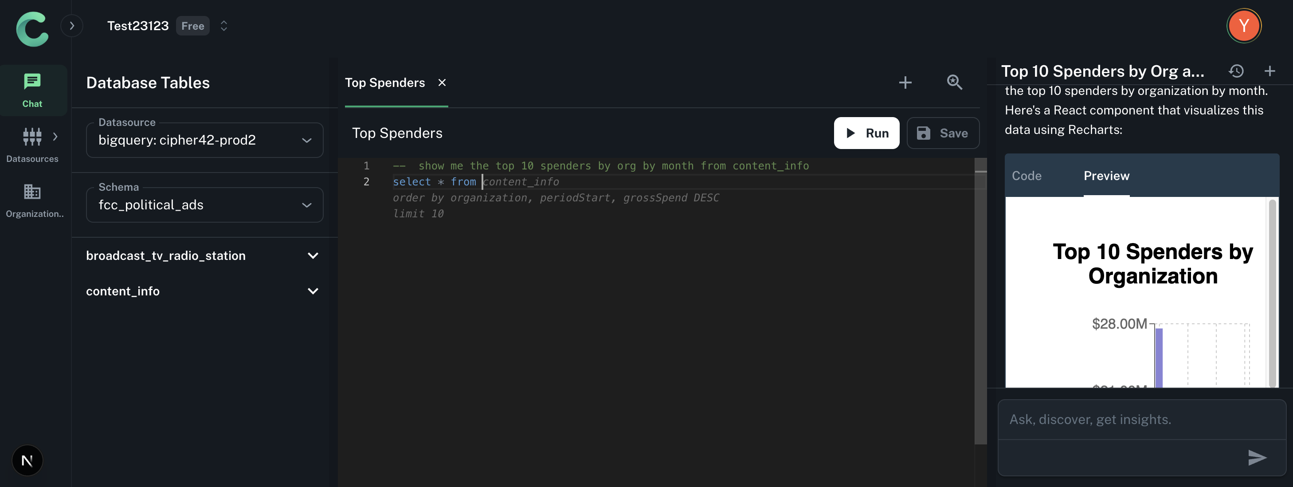The image size is (1293, 487).
Task: Select the content_info table name
Action: click(x=122, y=291)
